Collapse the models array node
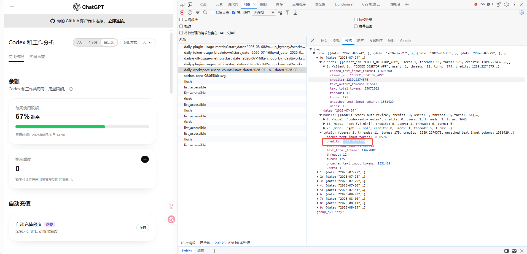This screenshot has width=527, height=254. click(x=321, y=115)
